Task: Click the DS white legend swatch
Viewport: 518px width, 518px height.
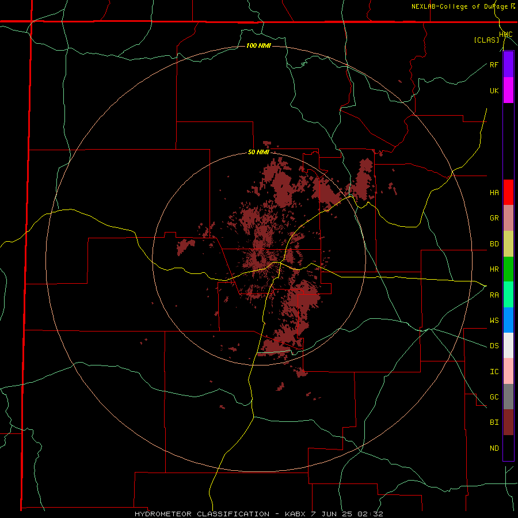Action: (x=508, y=345)
